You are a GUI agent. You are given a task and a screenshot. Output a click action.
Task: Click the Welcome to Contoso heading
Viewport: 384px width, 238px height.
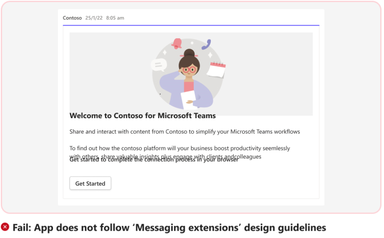click(x=143, y=116)
